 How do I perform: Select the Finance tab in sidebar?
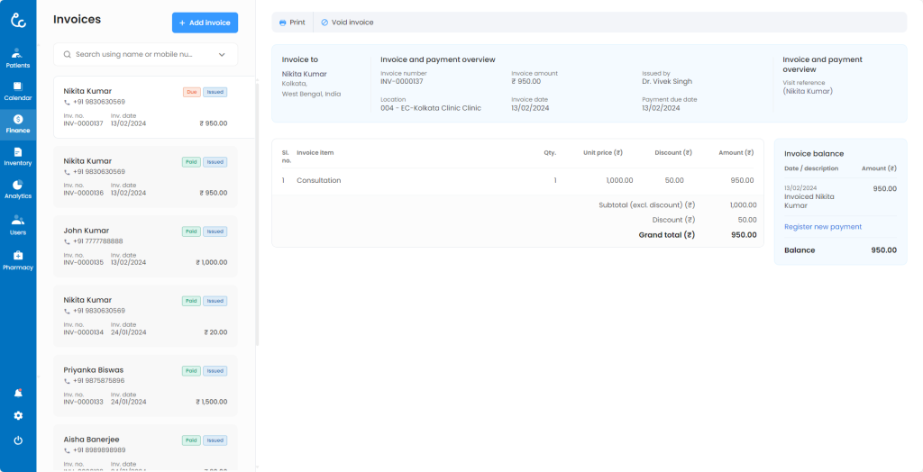click(18, 123)
